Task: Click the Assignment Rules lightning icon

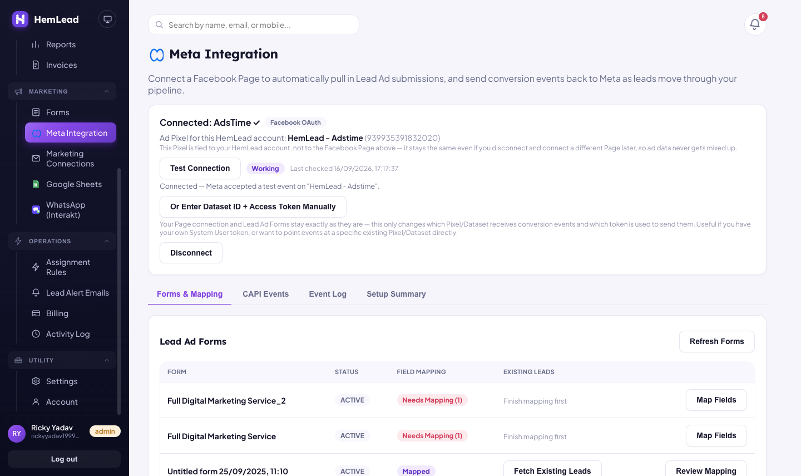Action: [36, 267]
